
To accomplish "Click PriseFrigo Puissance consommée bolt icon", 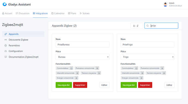I will (x=162, y=68).
